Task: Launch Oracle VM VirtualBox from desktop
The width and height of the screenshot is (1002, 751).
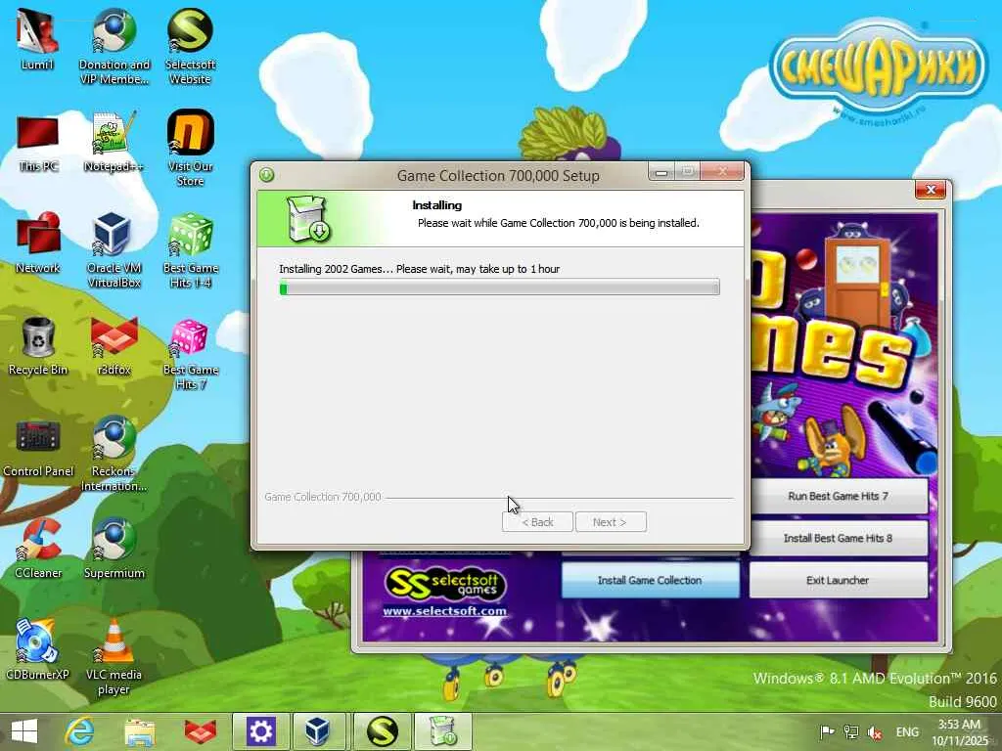Action: (x=114, y=250)
